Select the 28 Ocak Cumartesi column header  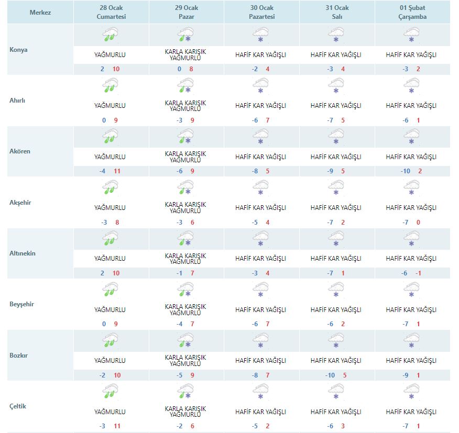pyautogui.click(x=111, y=12)
